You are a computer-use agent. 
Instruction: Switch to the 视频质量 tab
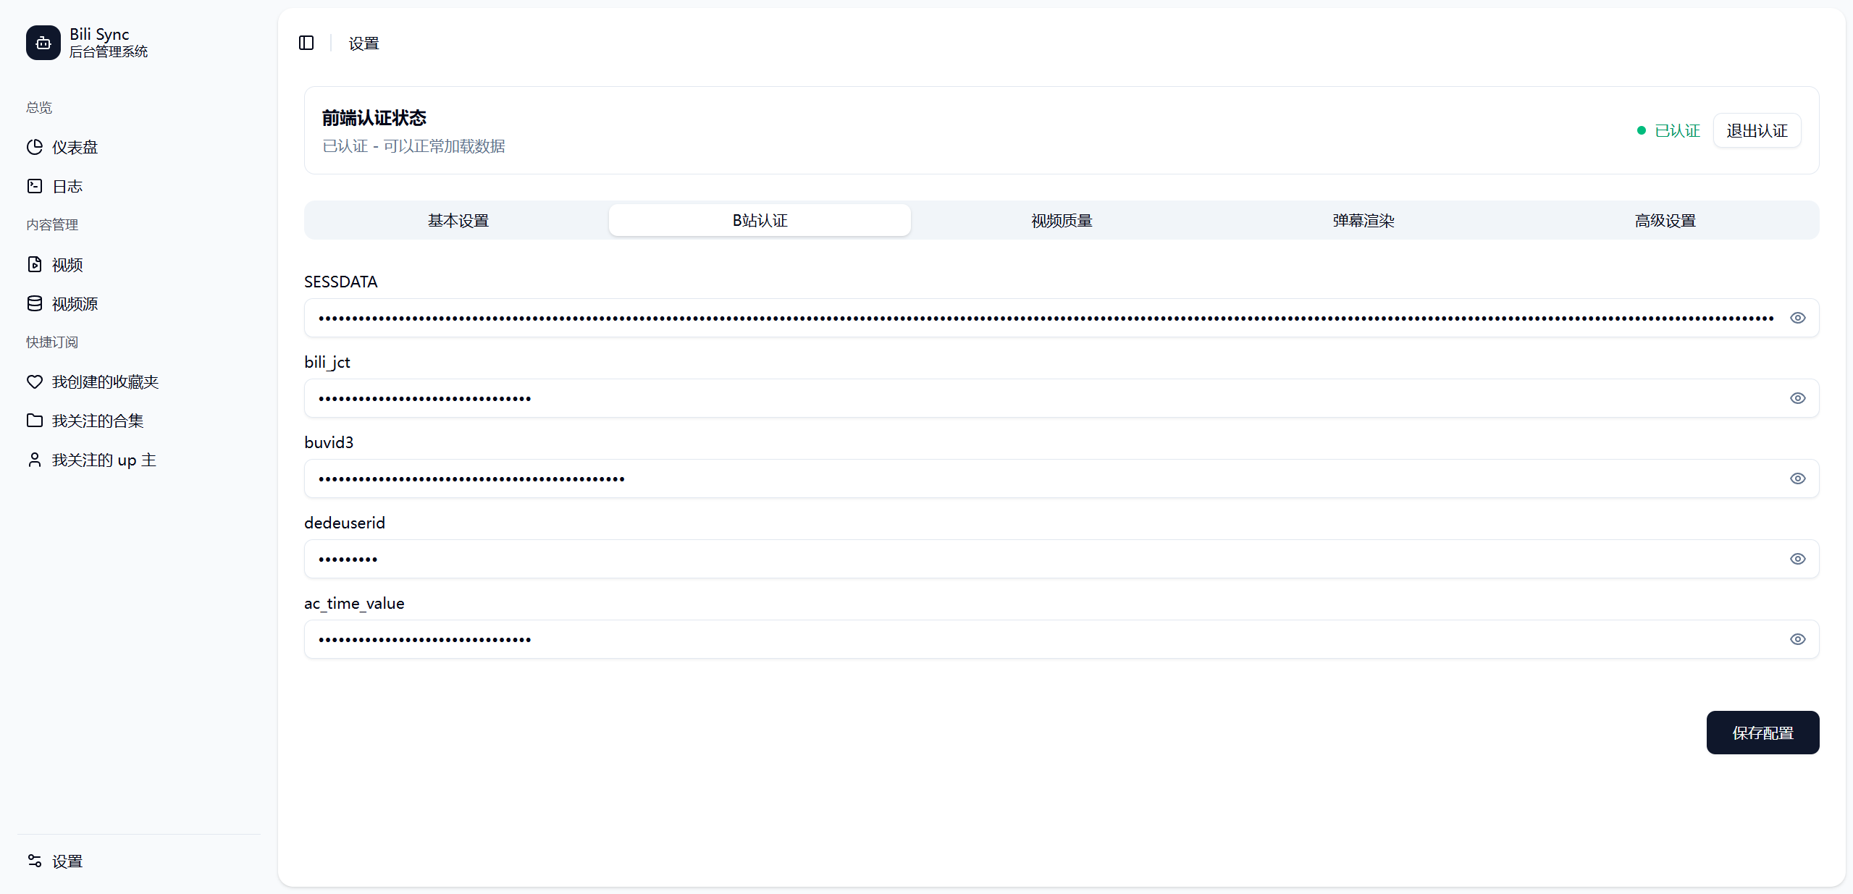[1062, 221]
